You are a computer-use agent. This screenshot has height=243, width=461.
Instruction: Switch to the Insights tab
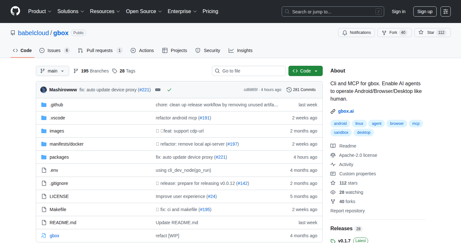pyautogui.click(x=240, y=50)
